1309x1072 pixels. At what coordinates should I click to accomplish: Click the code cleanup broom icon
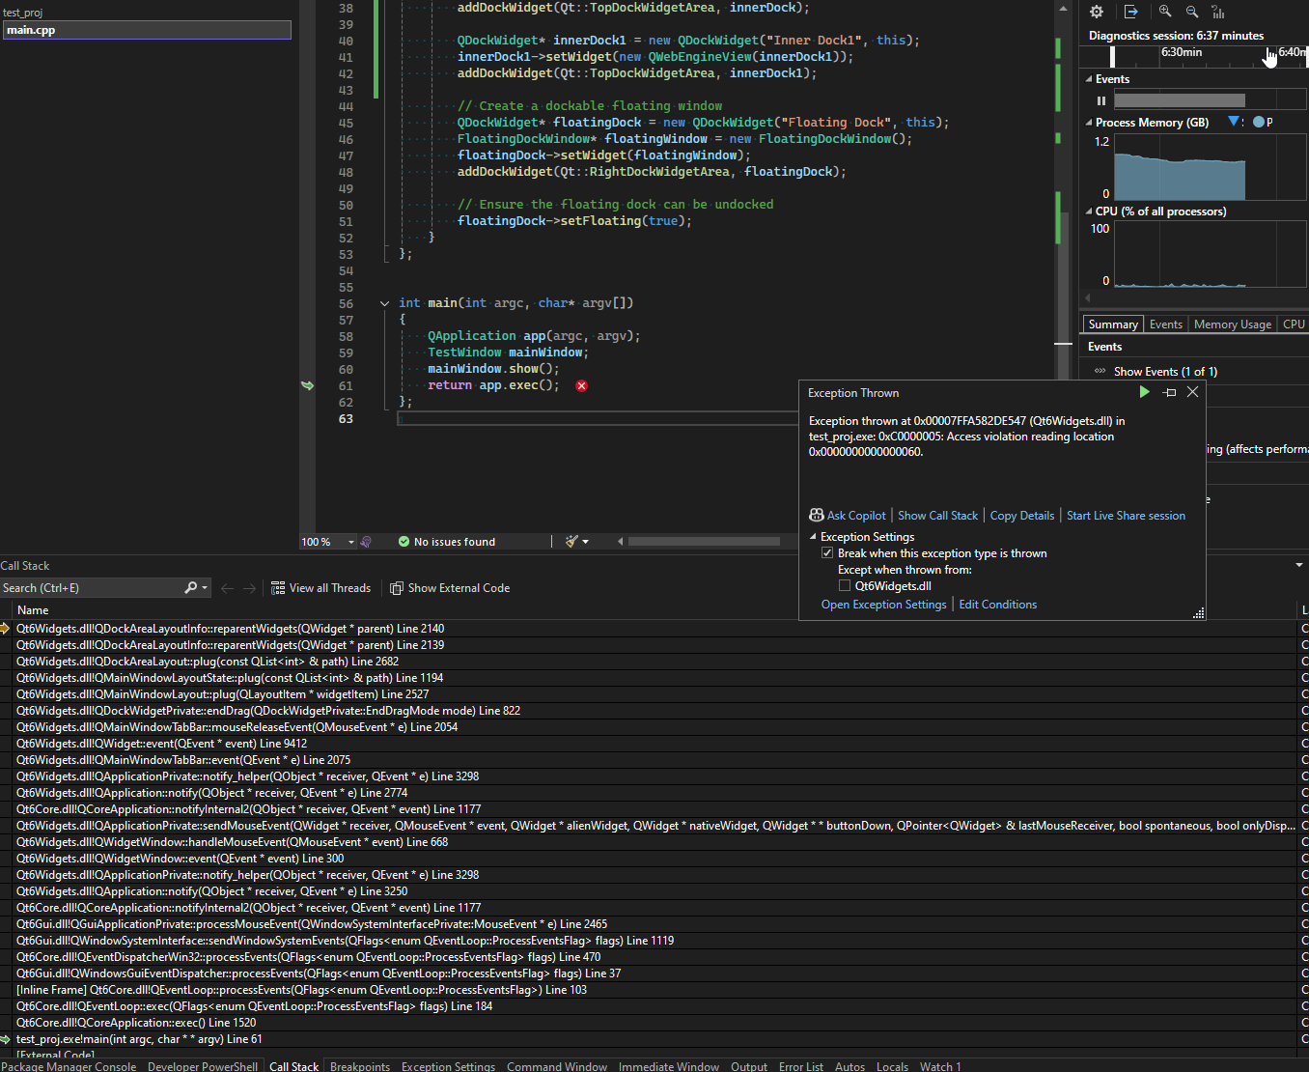click(571, 542)
